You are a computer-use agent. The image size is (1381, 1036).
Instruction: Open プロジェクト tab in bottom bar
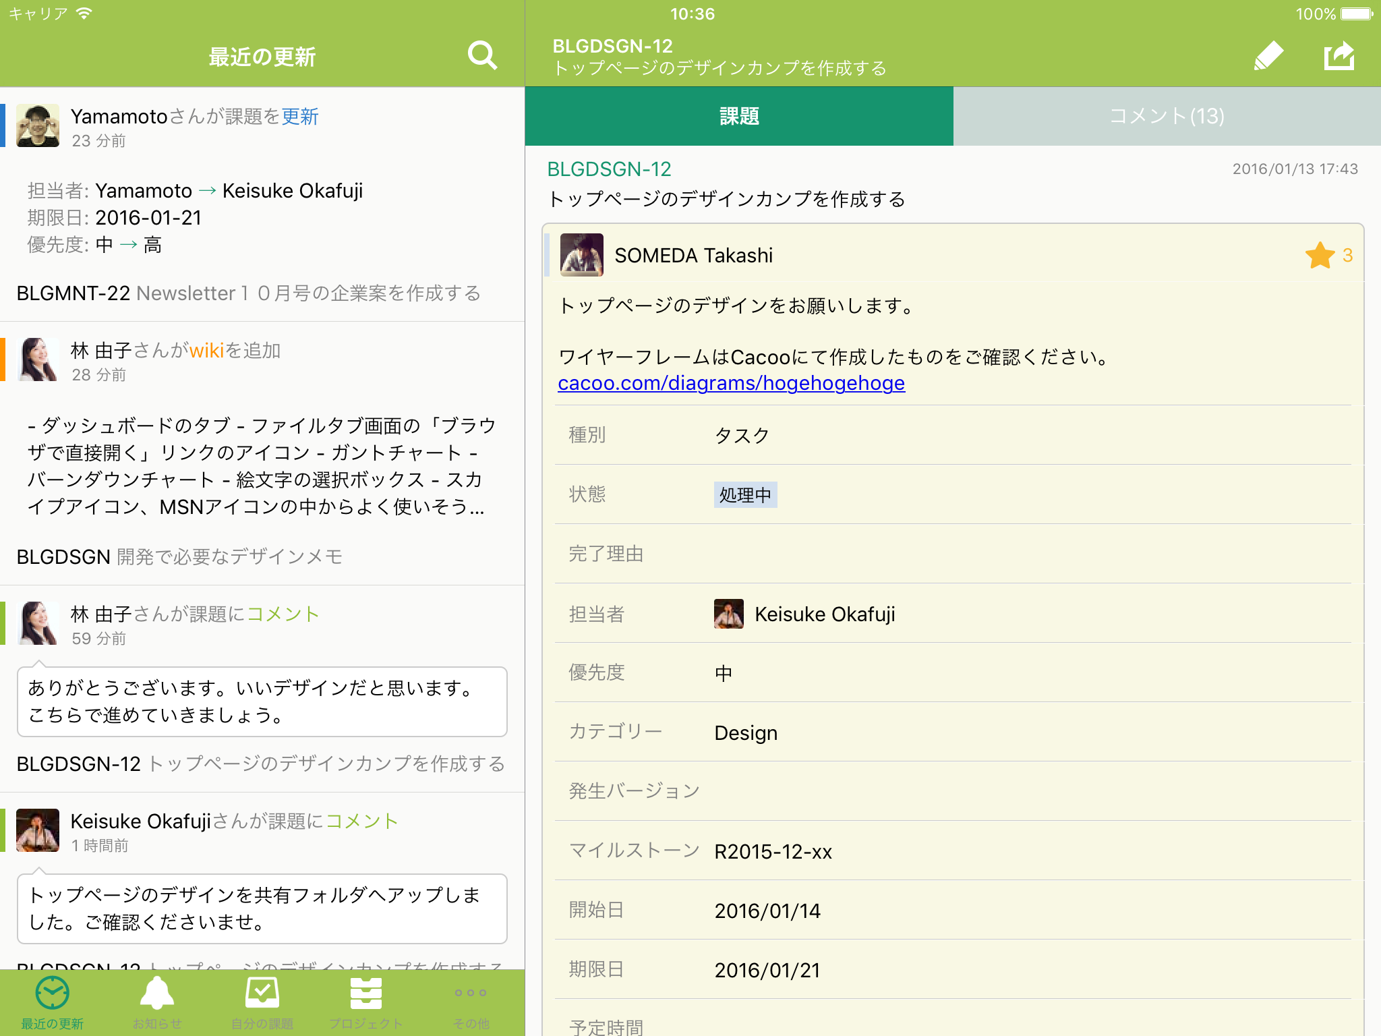[366, 1003]
